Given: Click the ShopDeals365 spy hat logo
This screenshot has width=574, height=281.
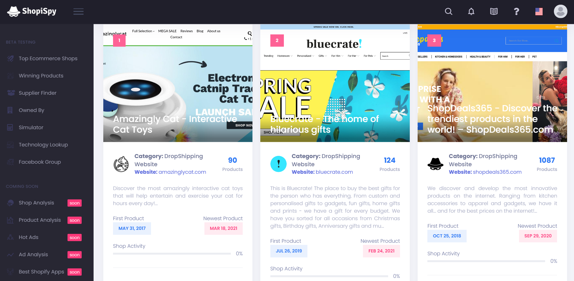Looking at the screenshot, I should (436, 164).
